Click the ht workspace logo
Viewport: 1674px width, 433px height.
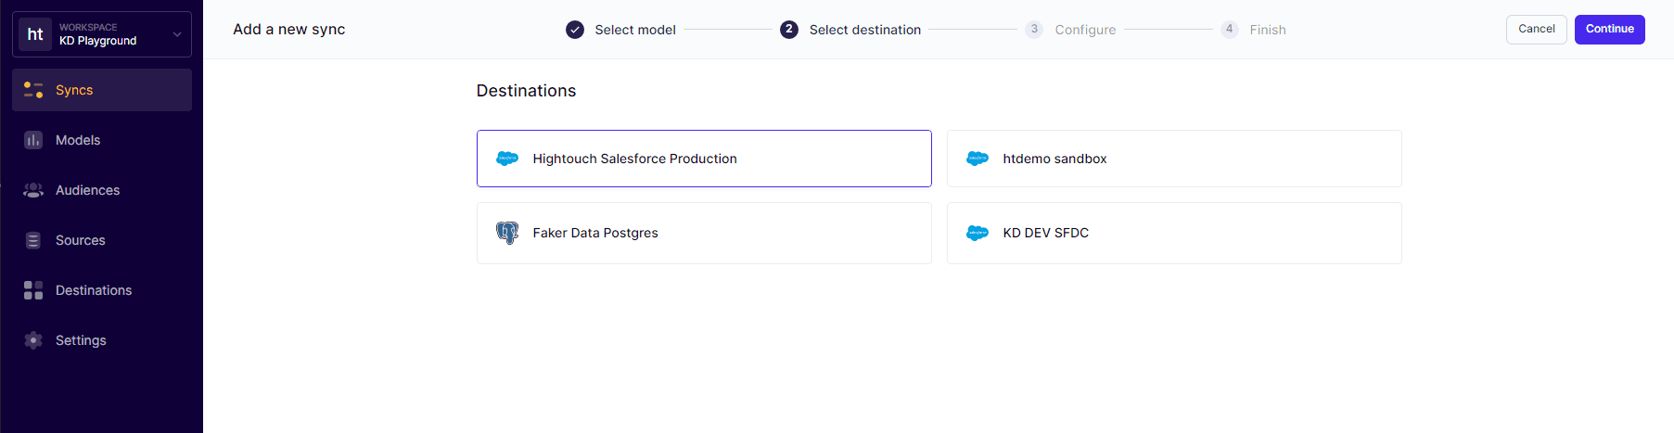(35, 34)
